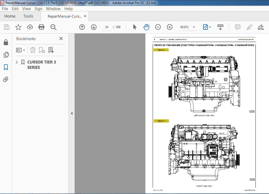Open bookmarks options dropdown menu

[20, 50]
